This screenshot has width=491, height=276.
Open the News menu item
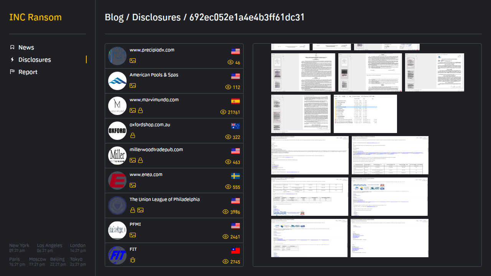pyautogui.click(x=26, y=48)
